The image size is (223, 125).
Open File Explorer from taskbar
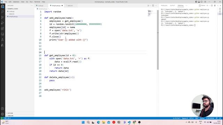coord(103,122)
